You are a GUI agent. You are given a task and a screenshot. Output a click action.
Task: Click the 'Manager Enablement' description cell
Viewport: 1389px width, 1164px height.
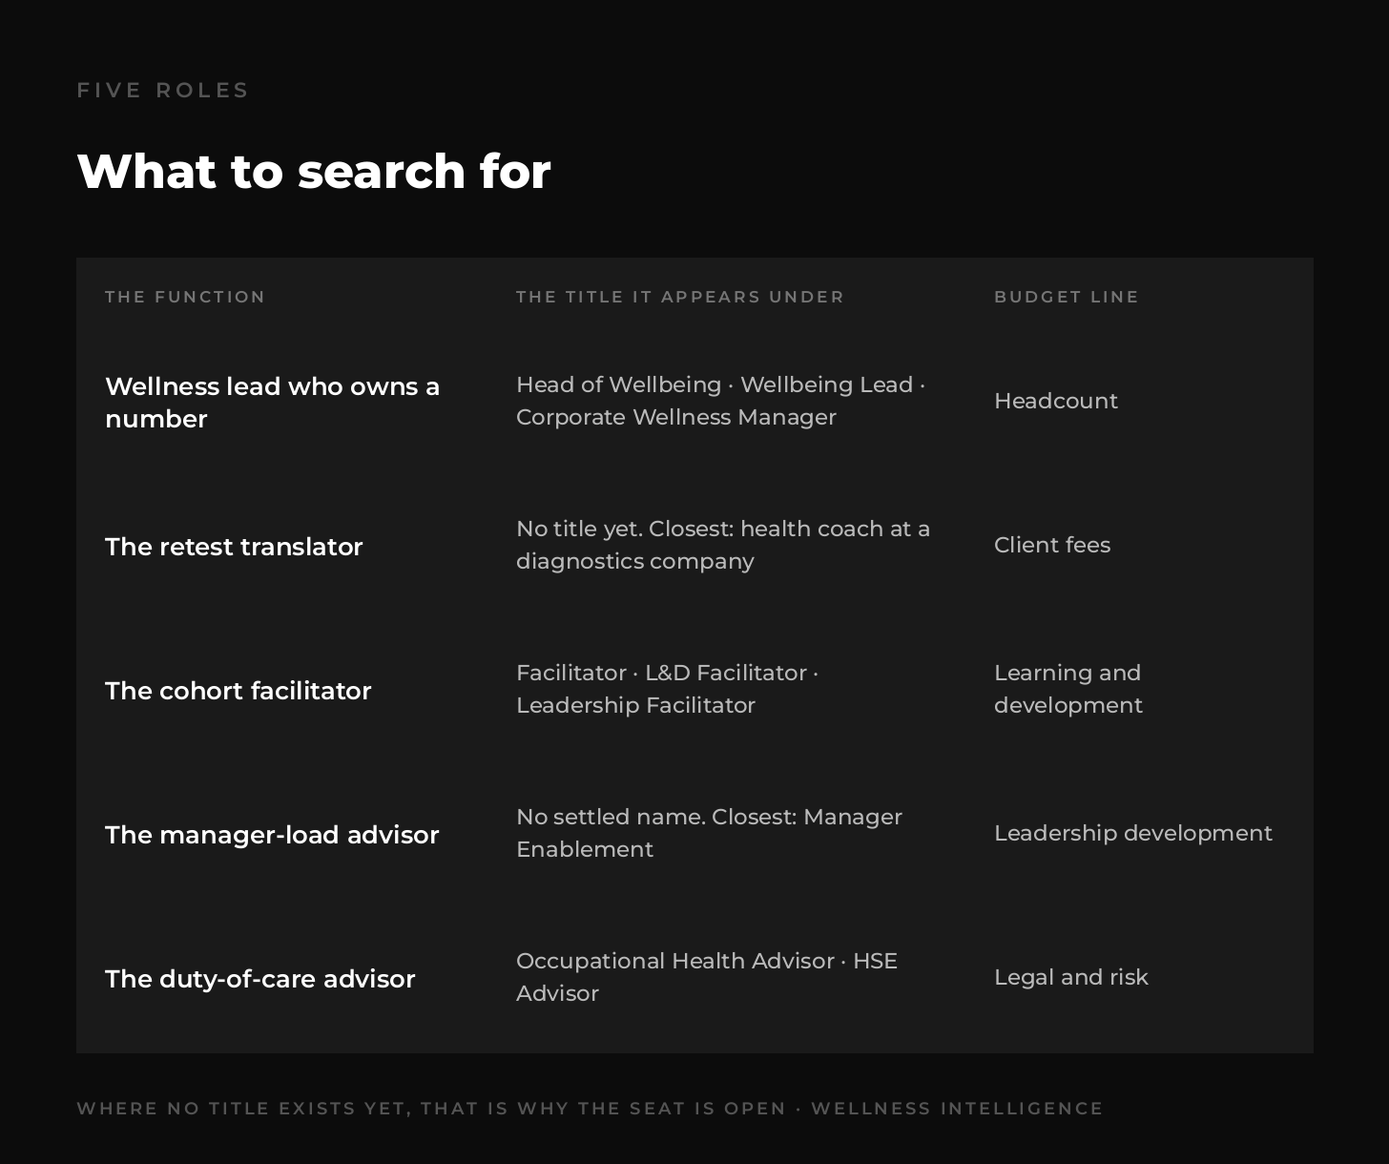coord(709,833)
